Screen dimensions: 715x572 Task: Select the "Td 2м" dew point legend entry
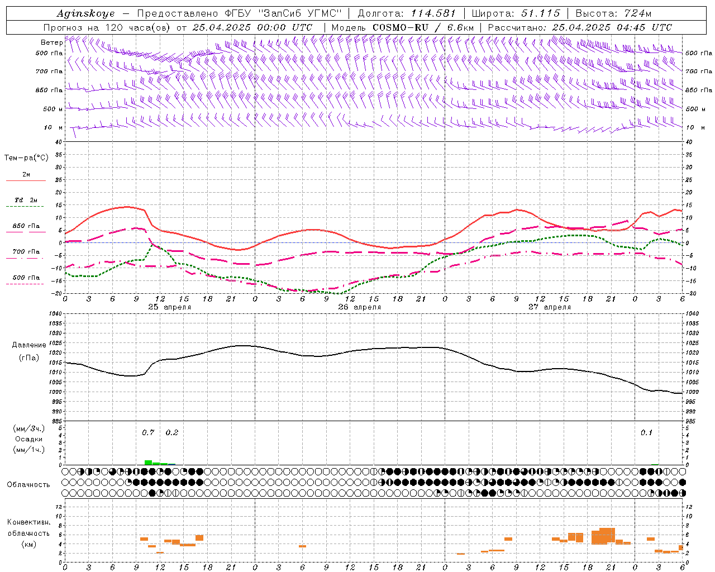click(x=26, y=200)
